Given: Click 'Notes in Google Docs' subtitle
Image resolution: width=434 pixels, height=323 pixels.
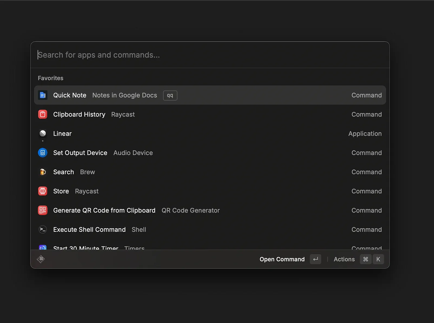Looking at the screenshot, I should tap(125, 95).
